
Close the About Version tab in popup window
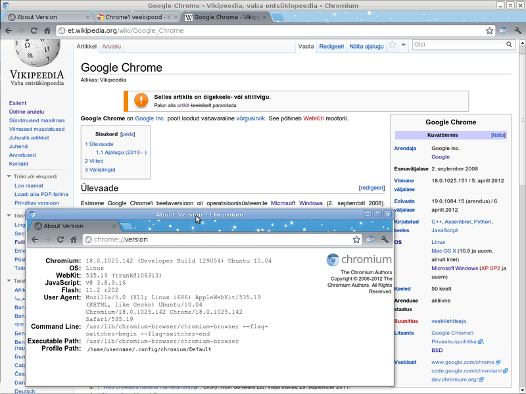coord(114,226)
